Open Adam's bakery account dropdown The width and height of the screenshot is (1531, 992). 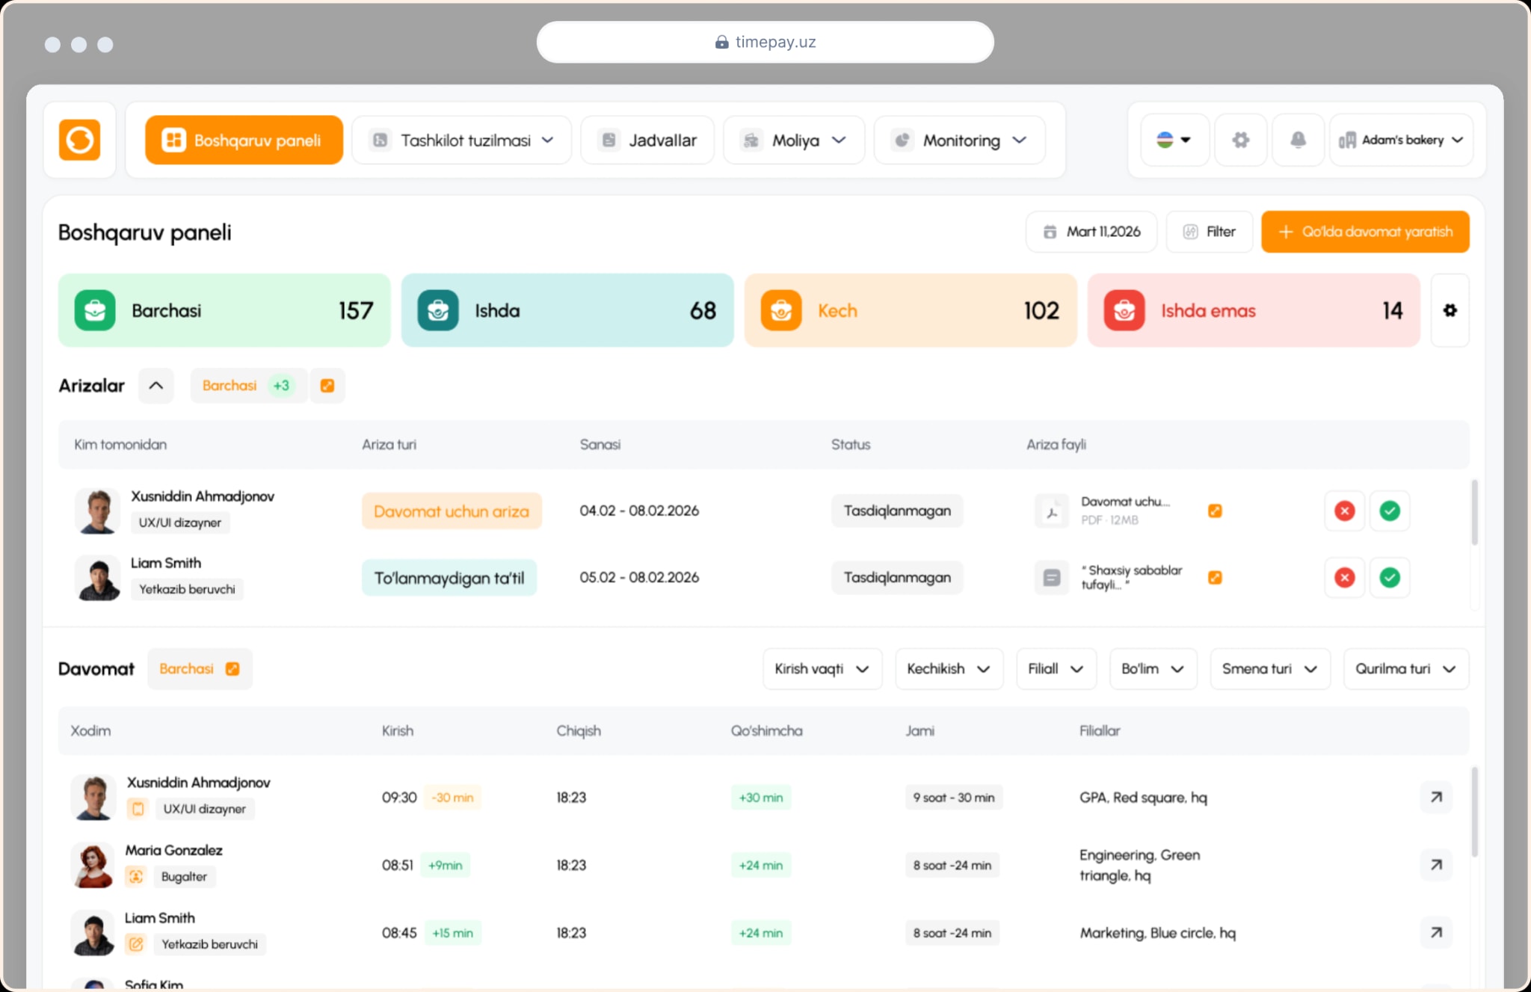pos(1402,140)
